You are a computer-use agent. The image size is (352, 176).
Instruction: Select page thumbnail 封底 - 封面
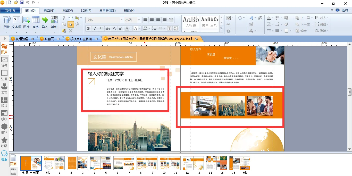coord(31,163)
